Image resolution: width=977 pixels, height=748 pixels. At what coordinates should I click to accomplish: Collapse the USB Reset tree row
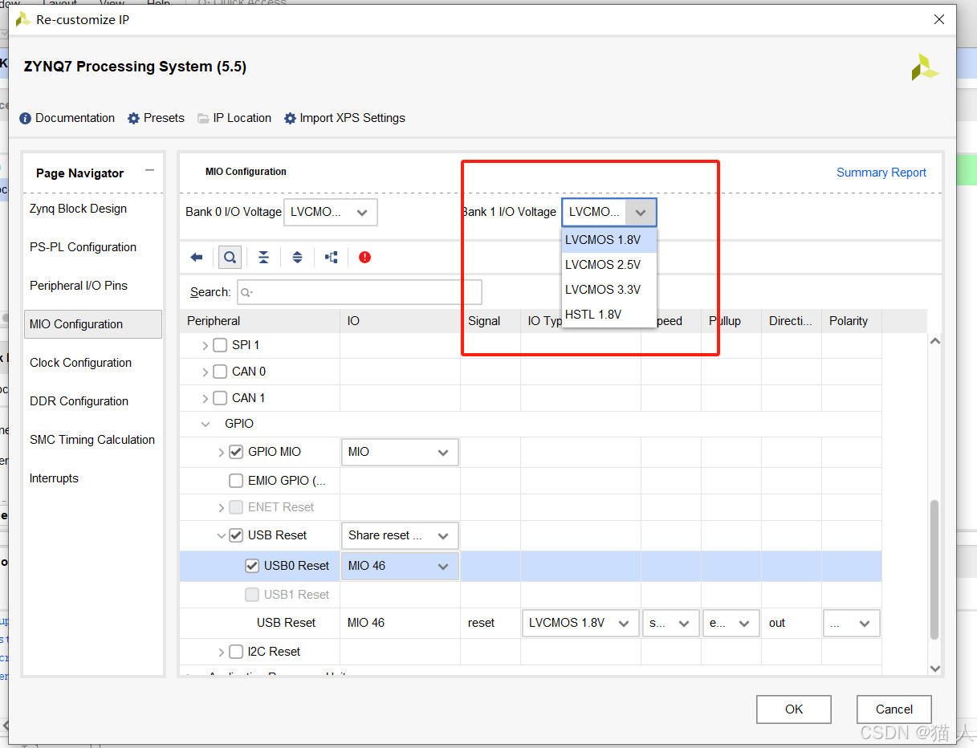point(222,535)
